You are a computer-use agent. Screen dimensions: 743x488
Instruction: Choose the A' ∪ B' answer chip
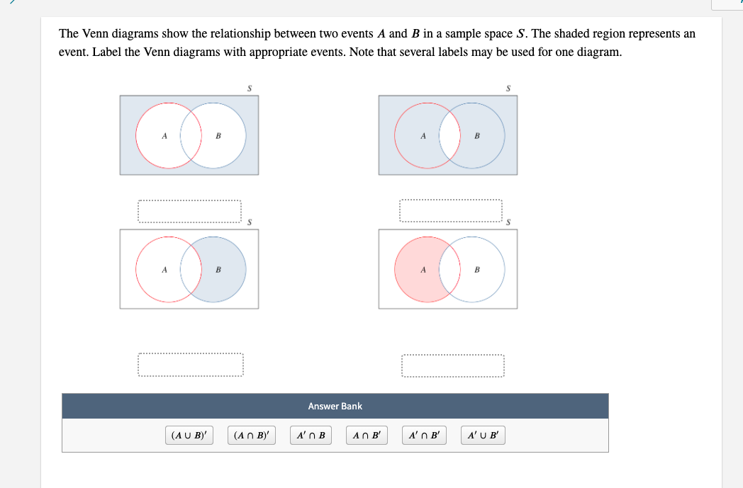482,435
